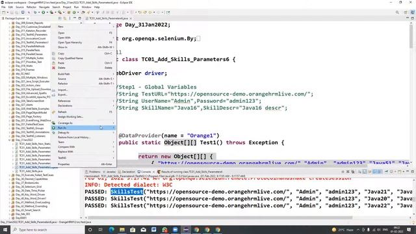Image resolution: width=416 pixels, height=234 pixels.
Task: Expand the Day_027_Alerts package
Action: click(10, 105)
